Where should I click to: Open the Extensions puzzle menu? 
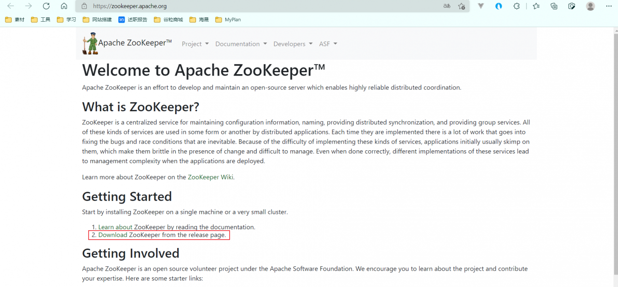coord(517,6)
